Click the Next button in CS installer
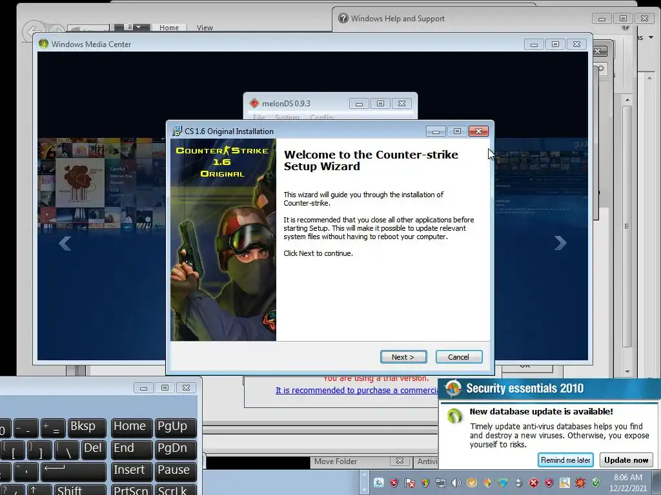 (403, 357)
